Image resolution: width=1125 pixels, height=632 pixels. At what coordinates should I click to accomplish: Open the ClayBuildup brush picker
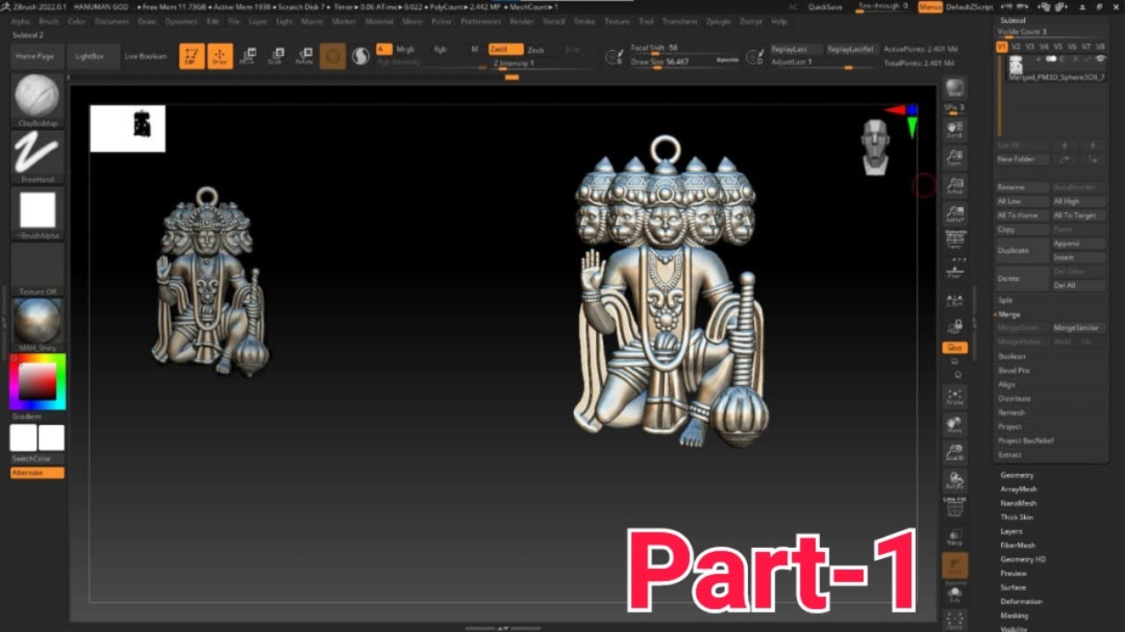(37, 100)
